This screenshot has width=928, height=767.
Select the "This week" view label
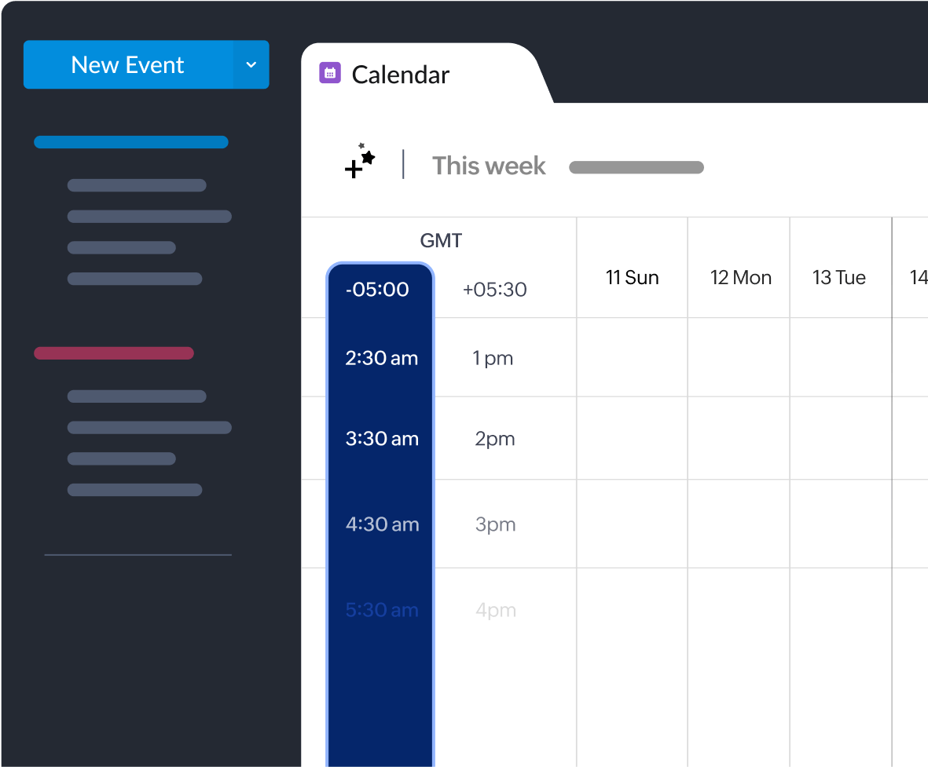click(x=488, y=166)
